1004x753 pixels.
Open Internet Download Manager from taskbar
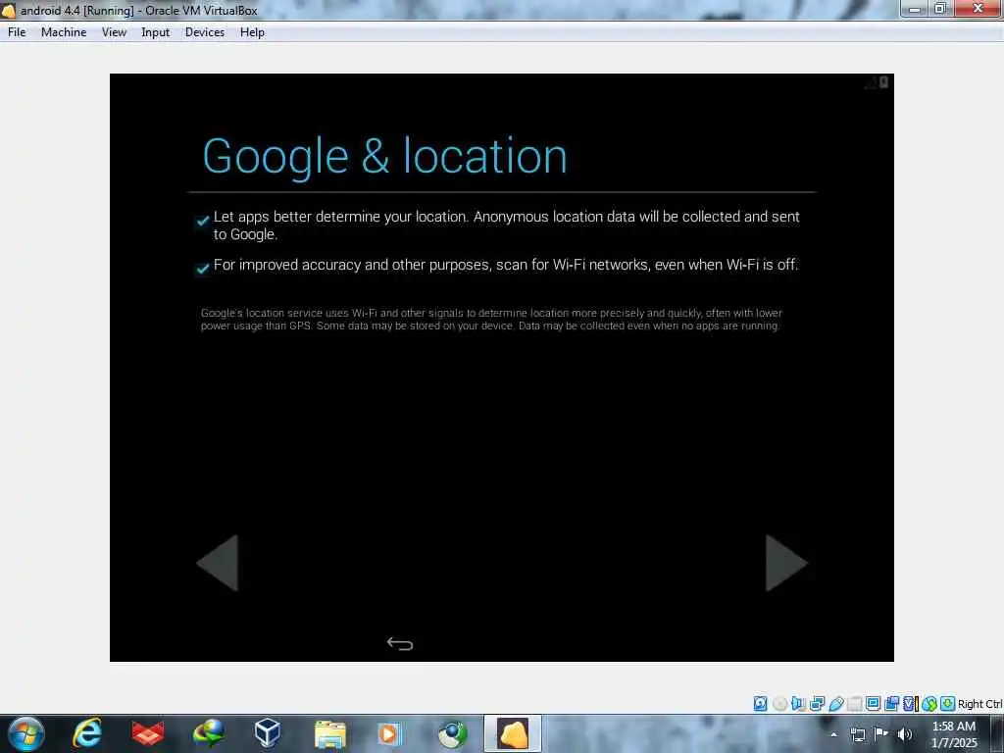click(209, 733)
